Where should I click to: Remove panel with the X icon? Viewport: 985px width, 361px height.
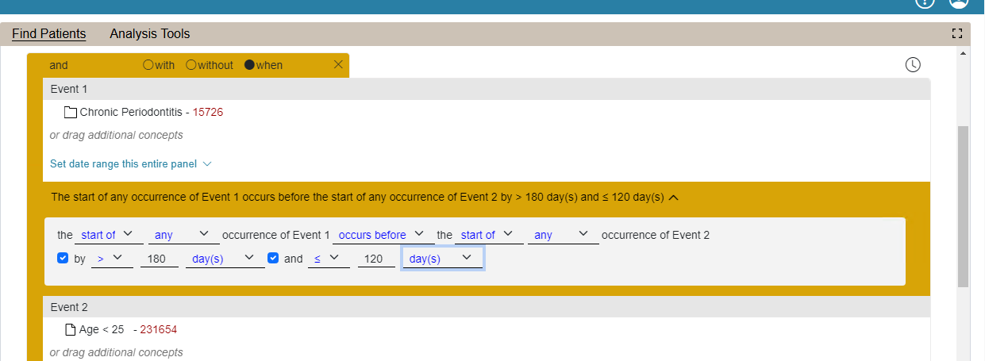click(338, 64)
